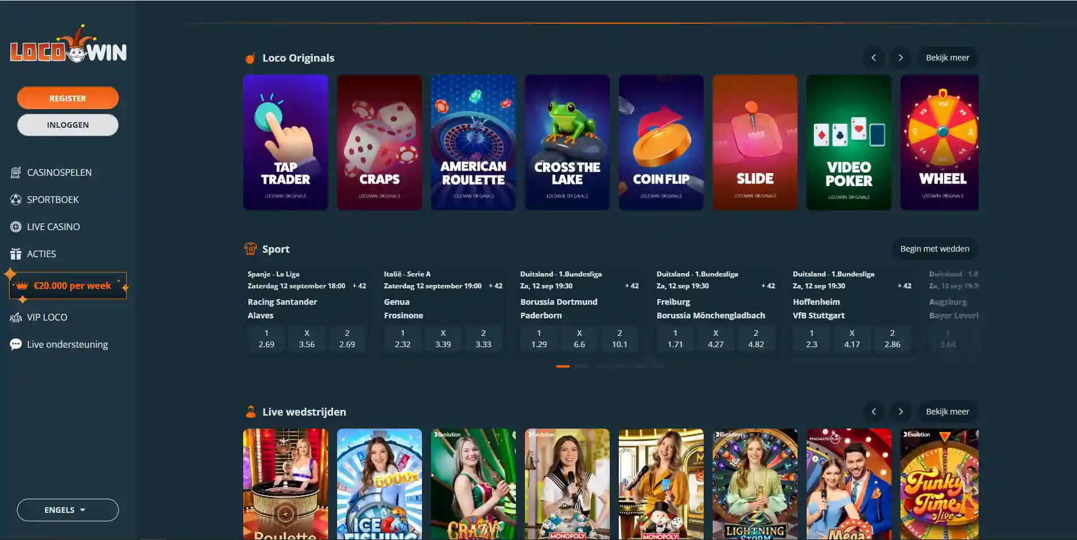The width and height of the screenshot is (1077, 540).
Task: Open the Pragmatic Play Mega live game
Action: coord(849,484)
